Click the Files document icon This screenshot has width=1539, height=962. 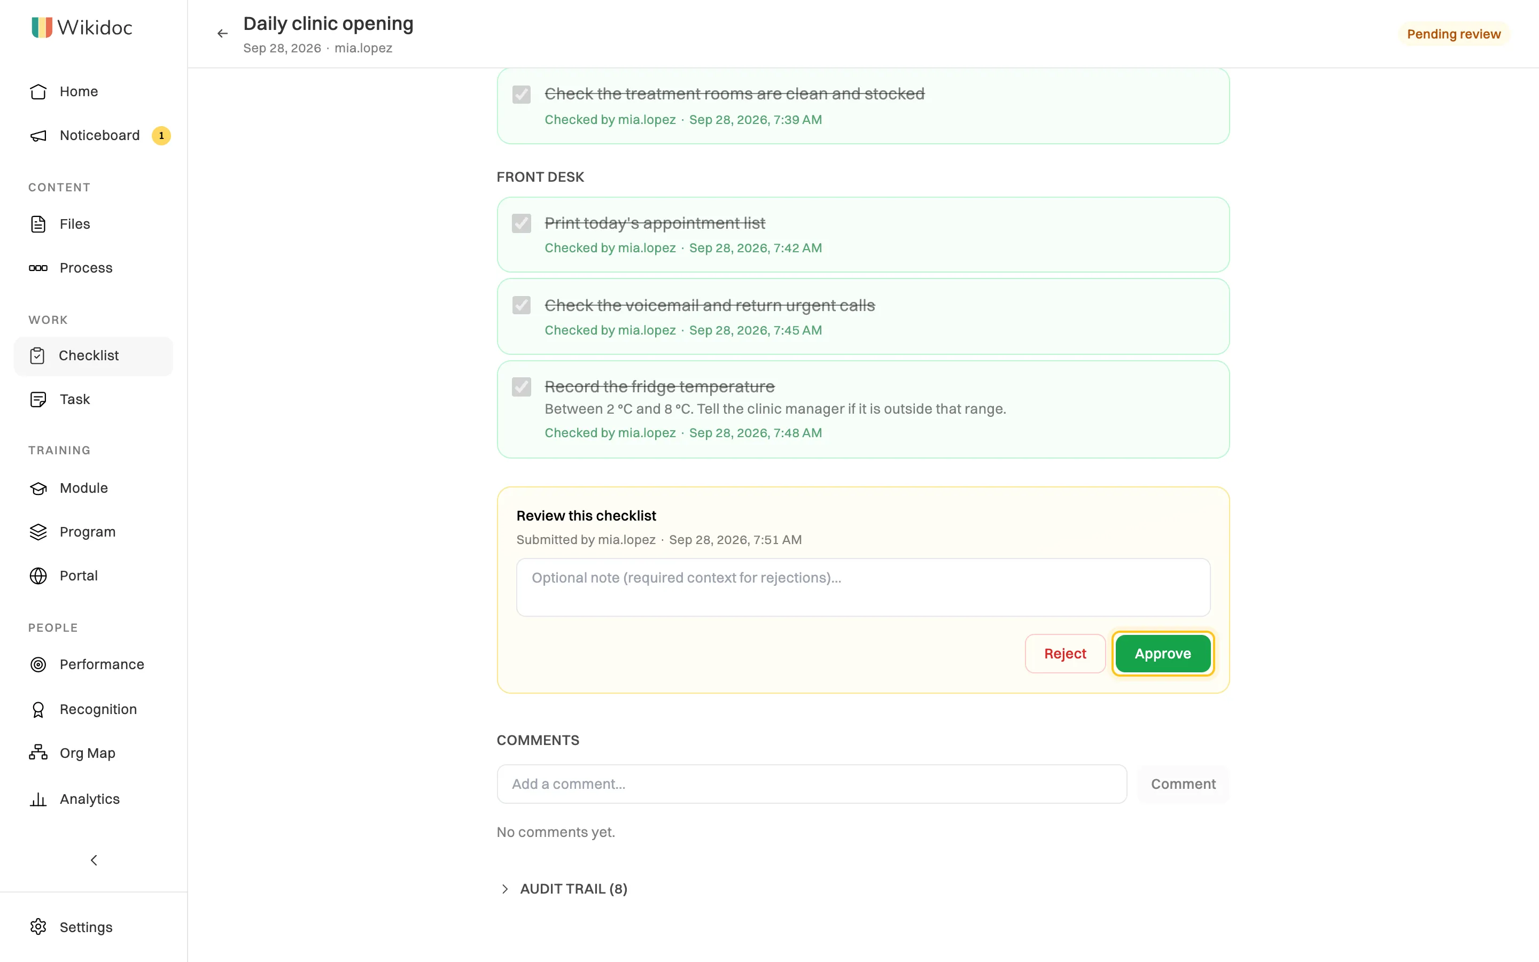[38, 224]
